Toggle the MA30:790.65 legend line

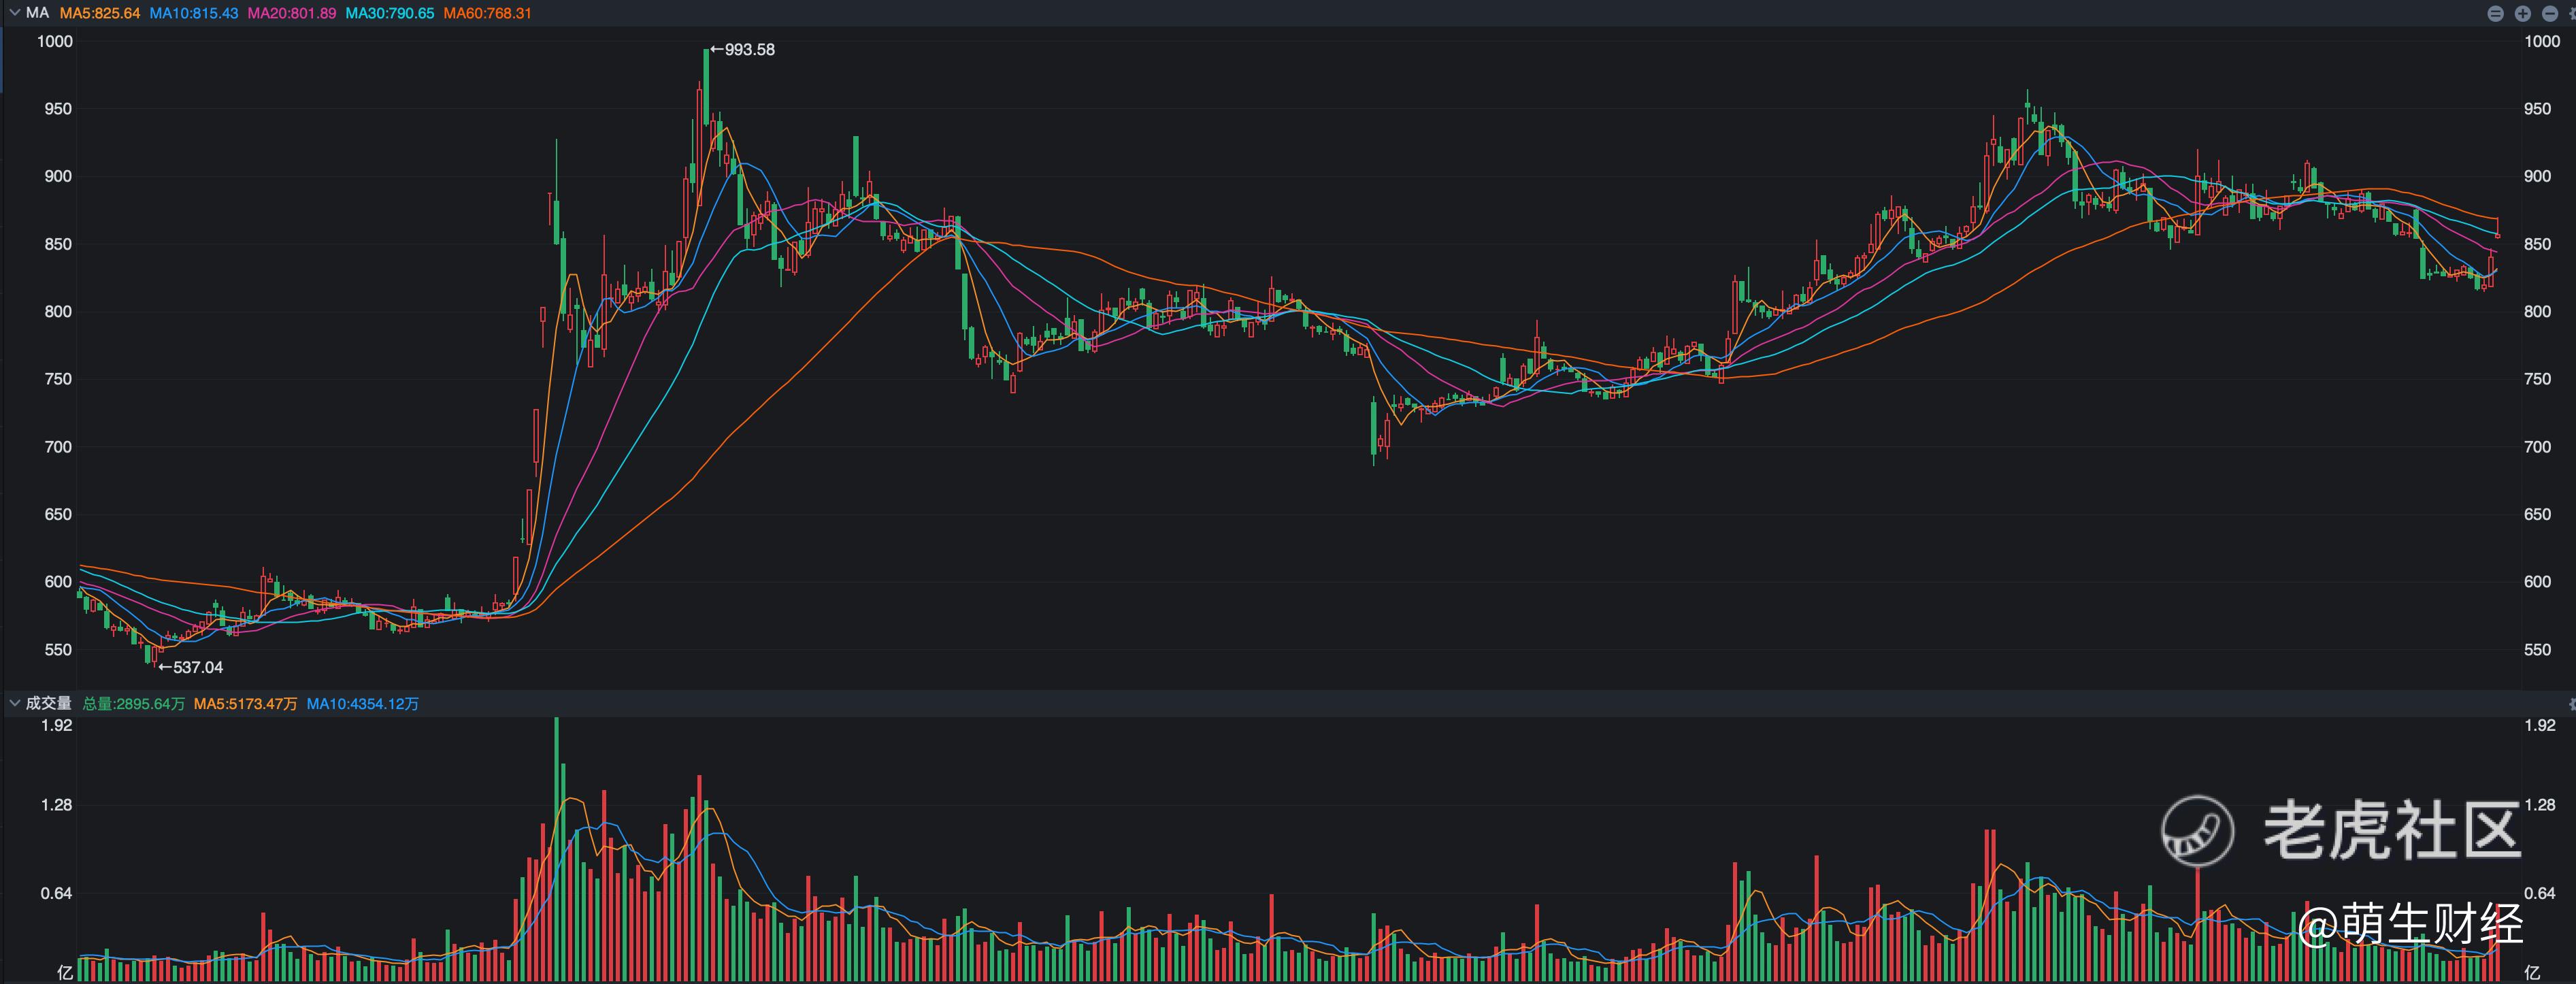click(x=390, y=13)
